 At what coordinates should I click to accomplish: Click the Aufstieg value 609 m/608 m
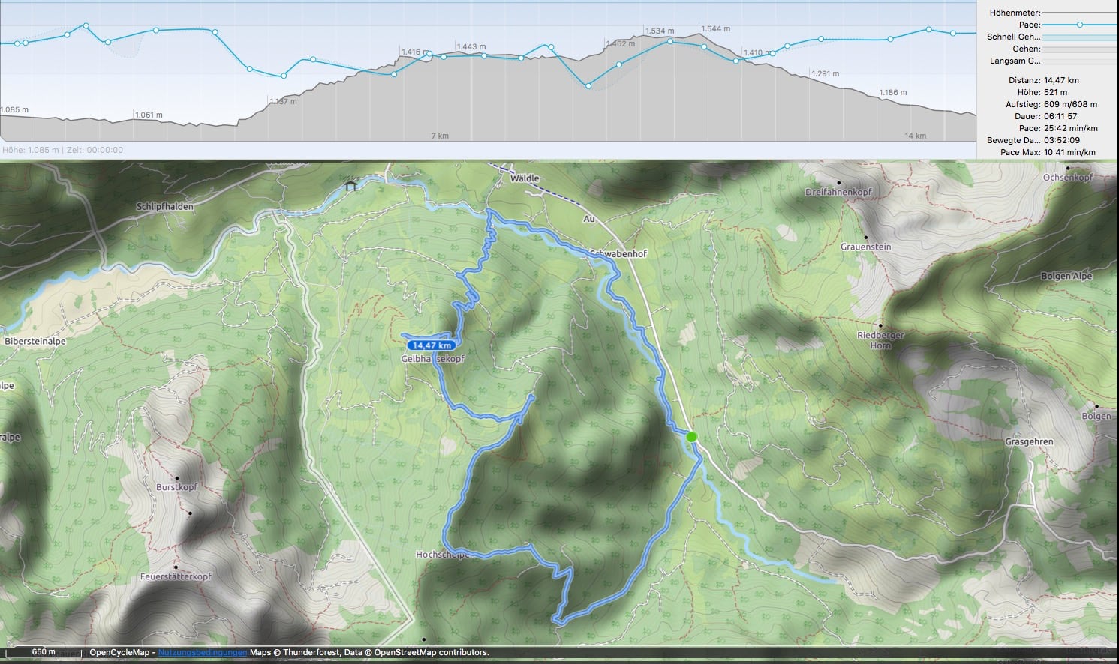1070,104
